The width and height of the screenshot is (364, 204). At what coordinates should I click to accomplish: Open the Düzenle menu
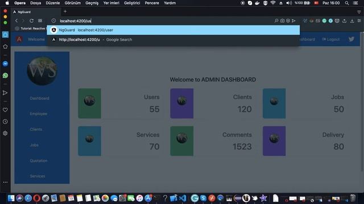click(x=53, y=3)
